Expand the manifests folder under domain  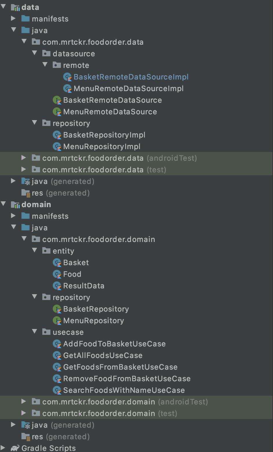[13, 216]
